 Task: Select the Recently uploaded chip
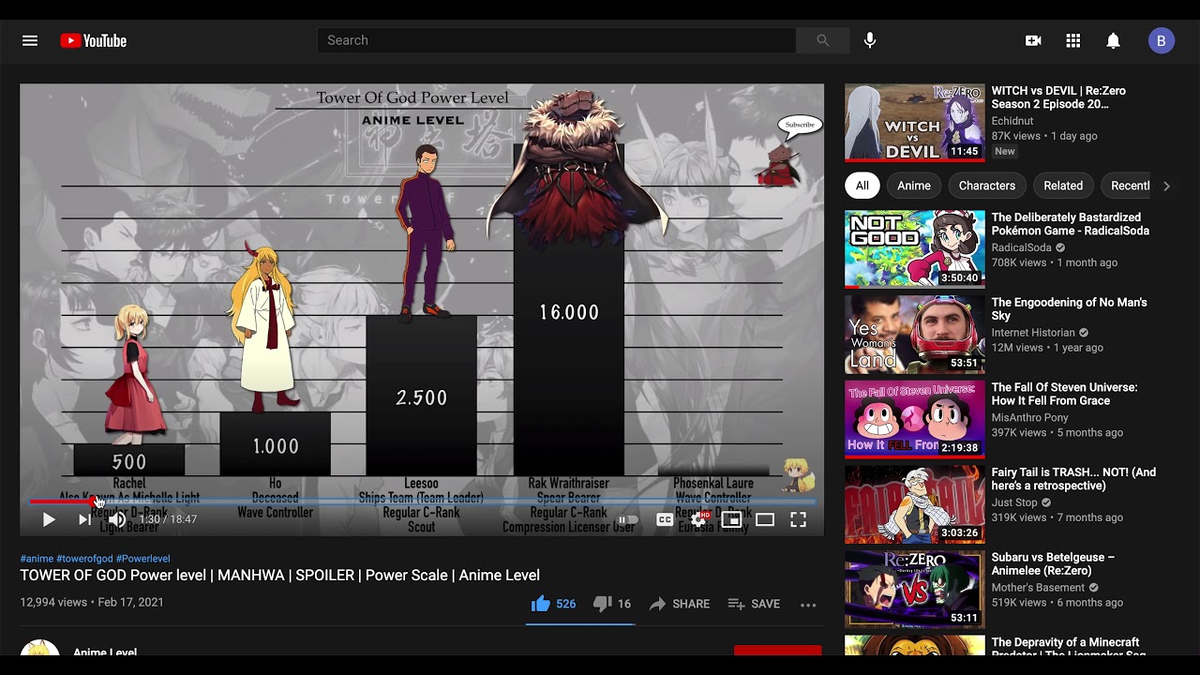coord(1127,186)
